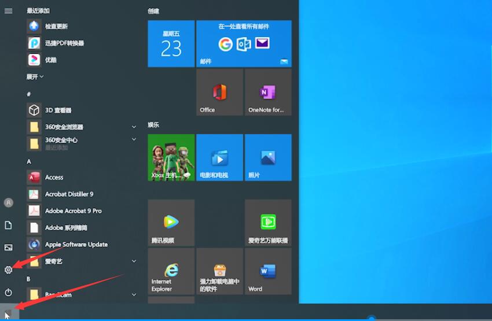Open the OneNote tile
The width and height of the screenshot is (492, 321).
point(268,92)
